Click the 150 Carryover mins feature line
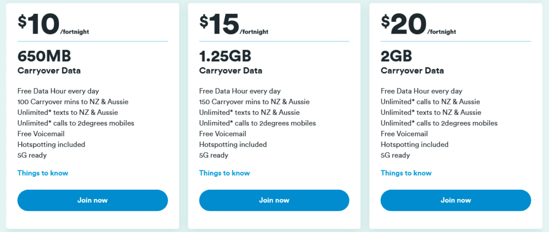549x232 pixels. pos(254,102)
